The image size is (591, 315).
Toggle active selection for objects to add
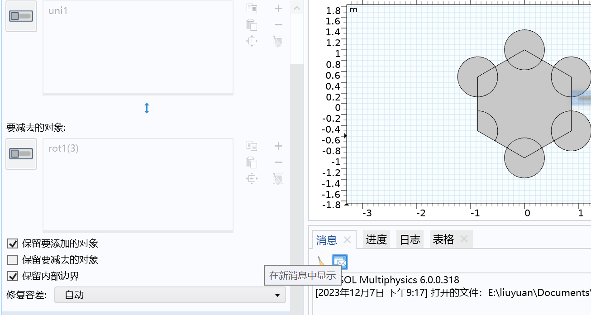(21, 16)
